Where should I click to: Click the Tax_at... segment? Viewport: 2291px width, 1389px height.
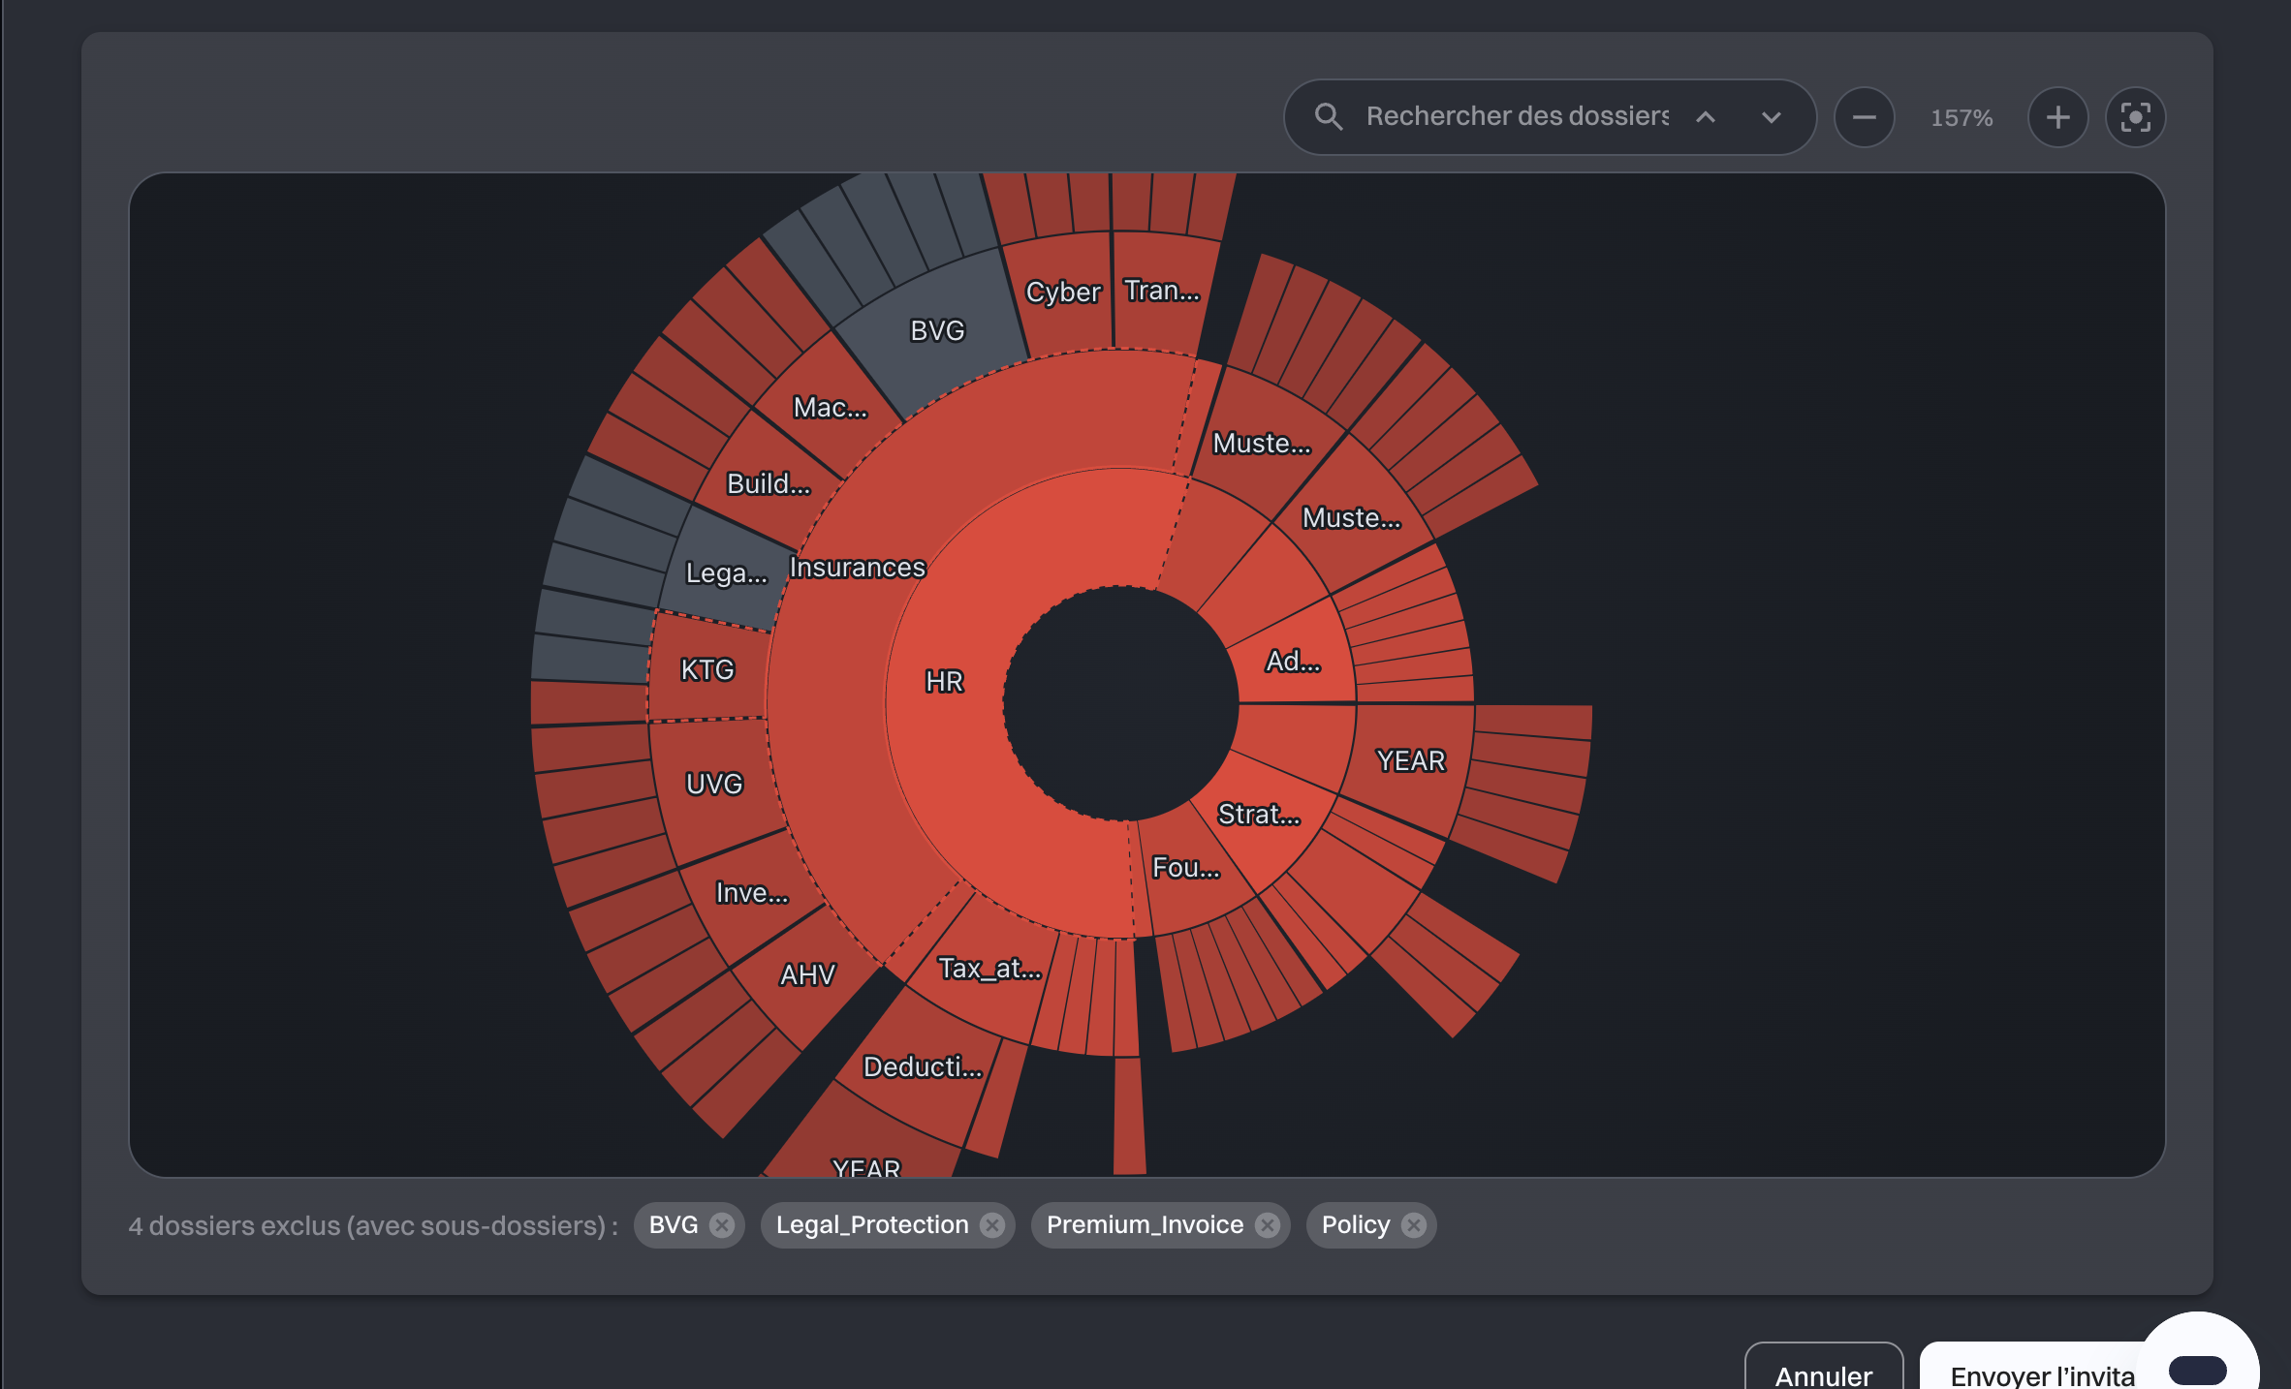point(989,969)
